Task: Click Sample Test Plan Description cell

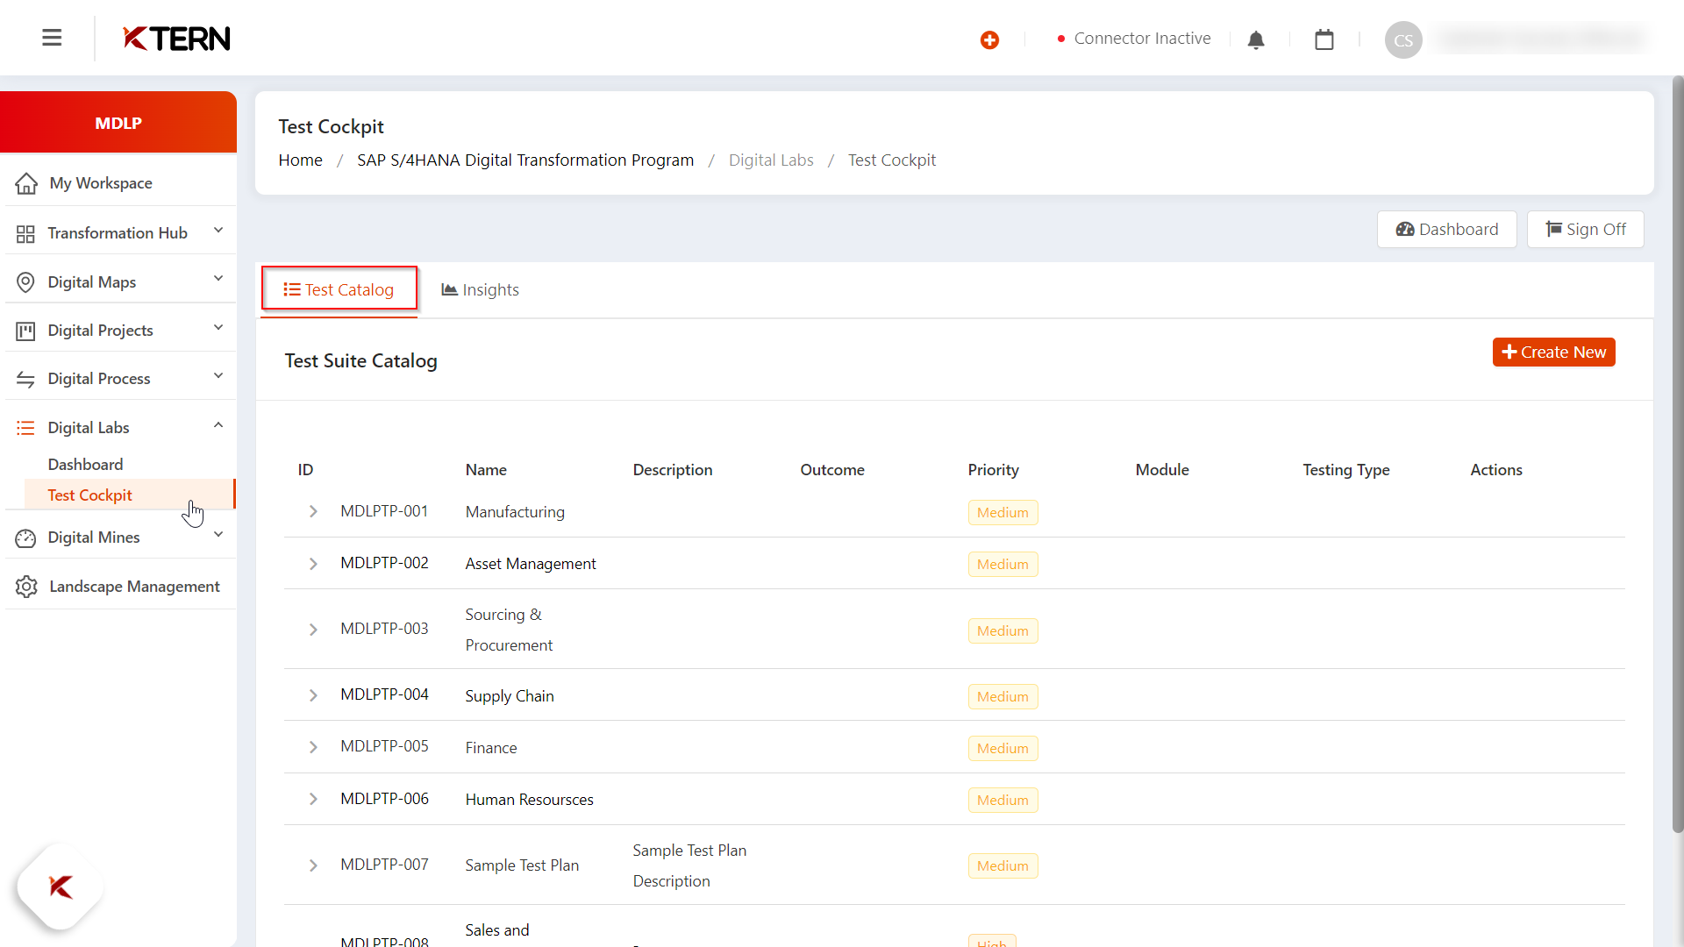Action: tap(689, 865)
